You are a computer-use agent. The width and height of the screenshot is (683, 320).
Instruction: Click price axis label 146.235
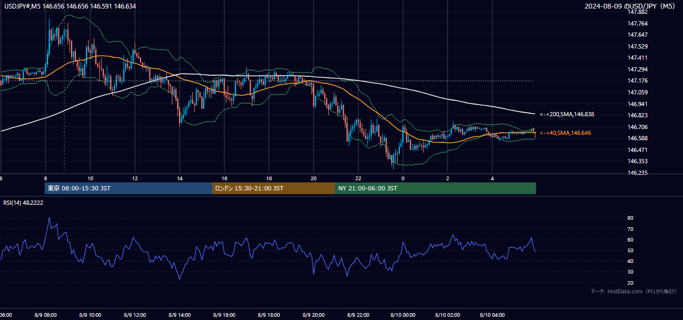(638, 173)
